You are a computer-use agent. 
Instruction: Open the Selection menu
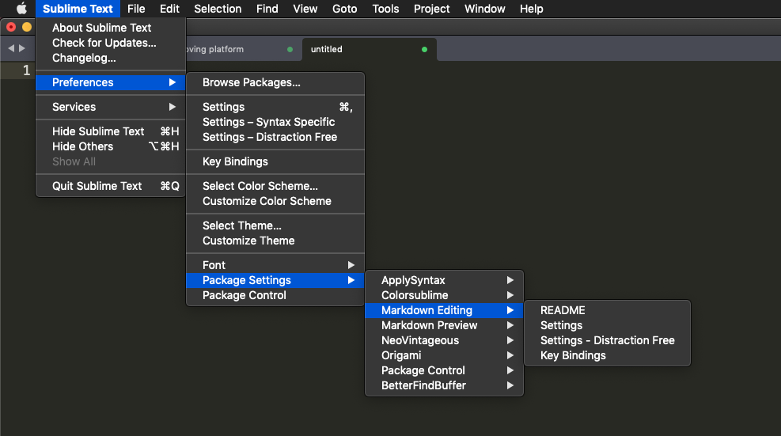pos(218,9)
